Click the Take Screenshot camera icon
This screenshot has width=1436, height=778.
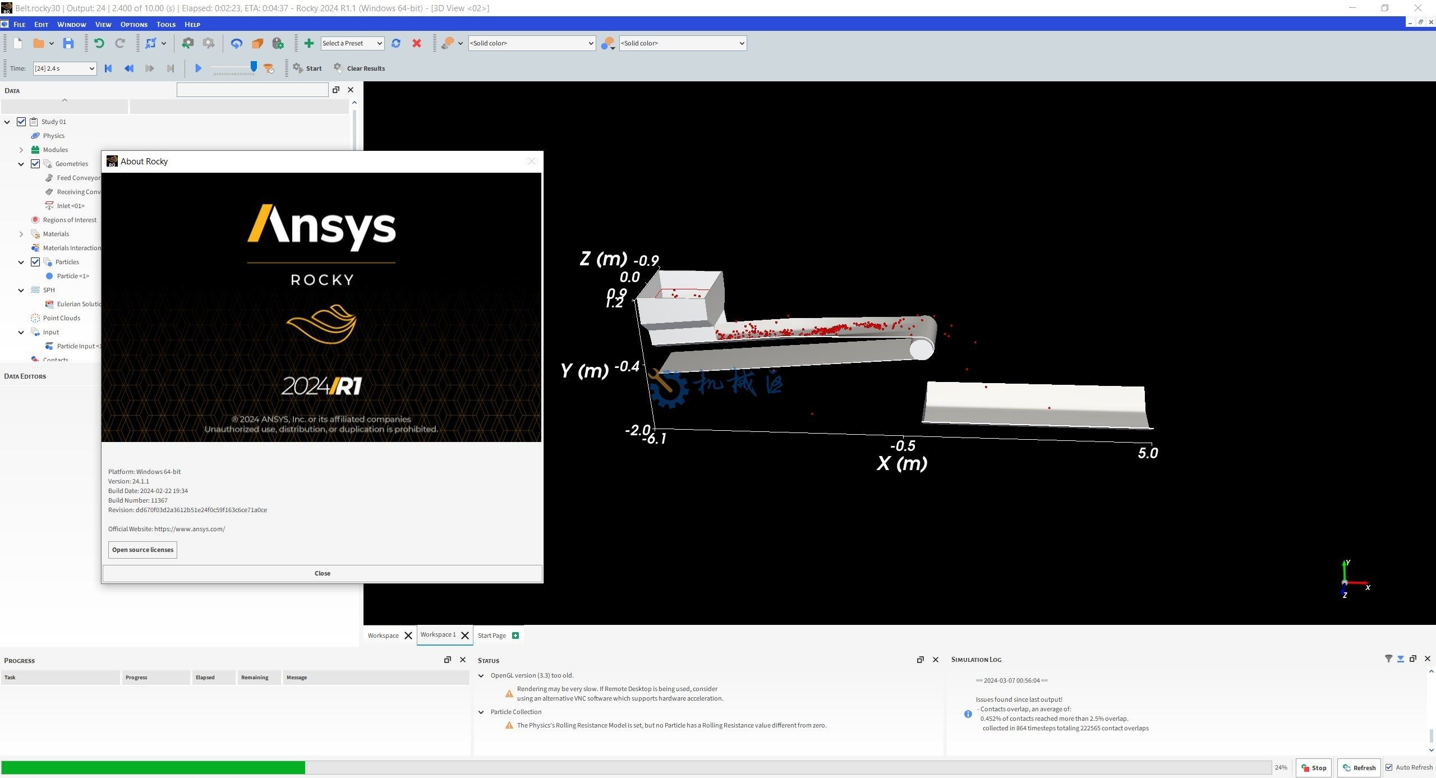[188, 43]
